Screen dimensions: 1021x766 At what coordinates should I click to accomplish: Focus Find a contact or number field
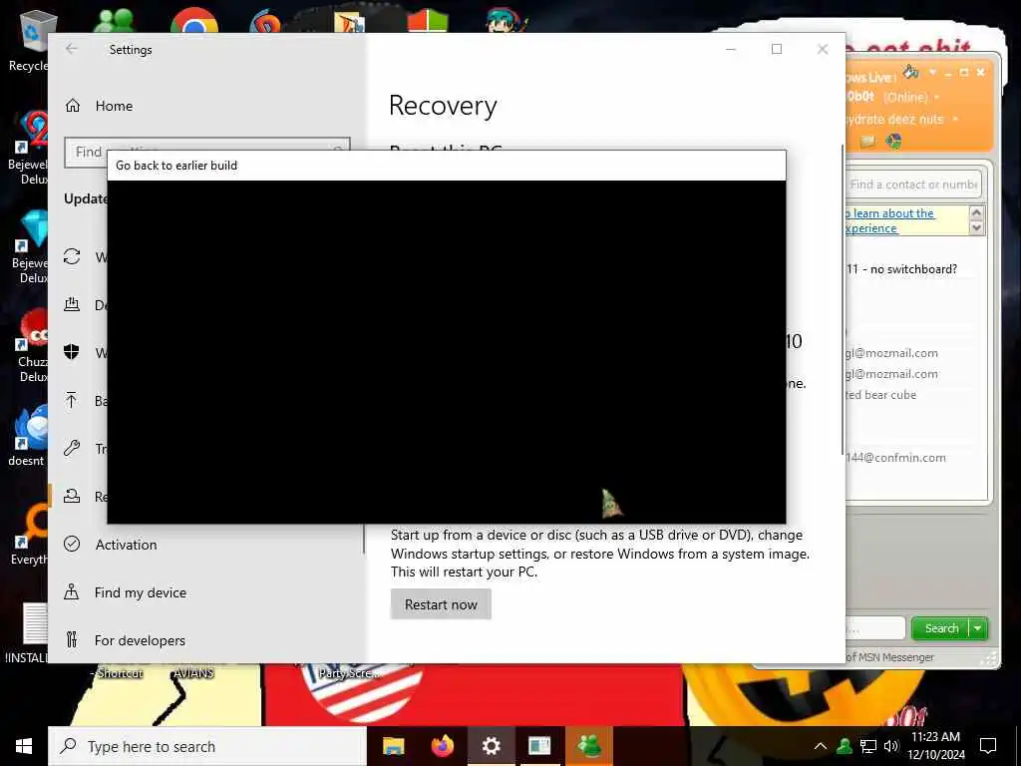coord(913,185)
